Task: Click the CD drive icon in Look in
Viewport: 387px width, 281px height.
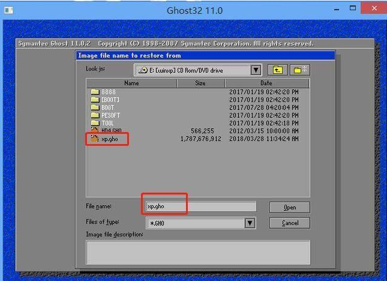Action: [143, 70]
